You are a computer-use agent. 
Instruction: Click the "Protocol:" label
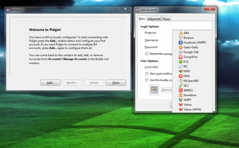(x=151, y=33)
